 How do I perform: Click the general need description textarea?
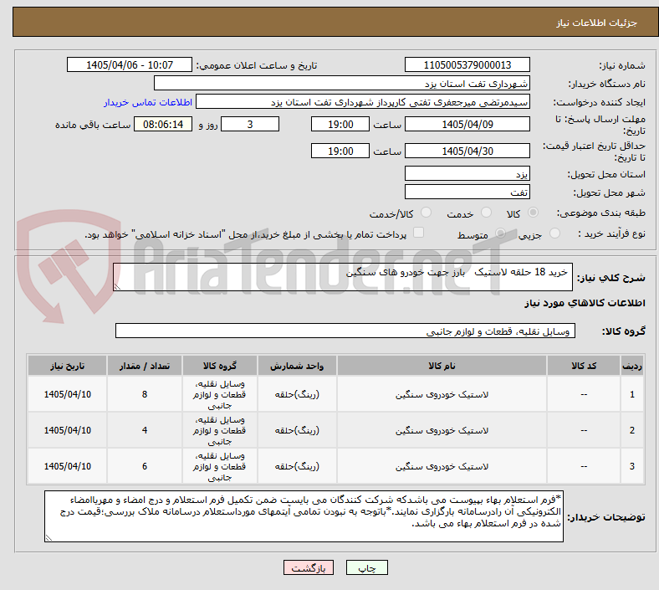[343, 277]
